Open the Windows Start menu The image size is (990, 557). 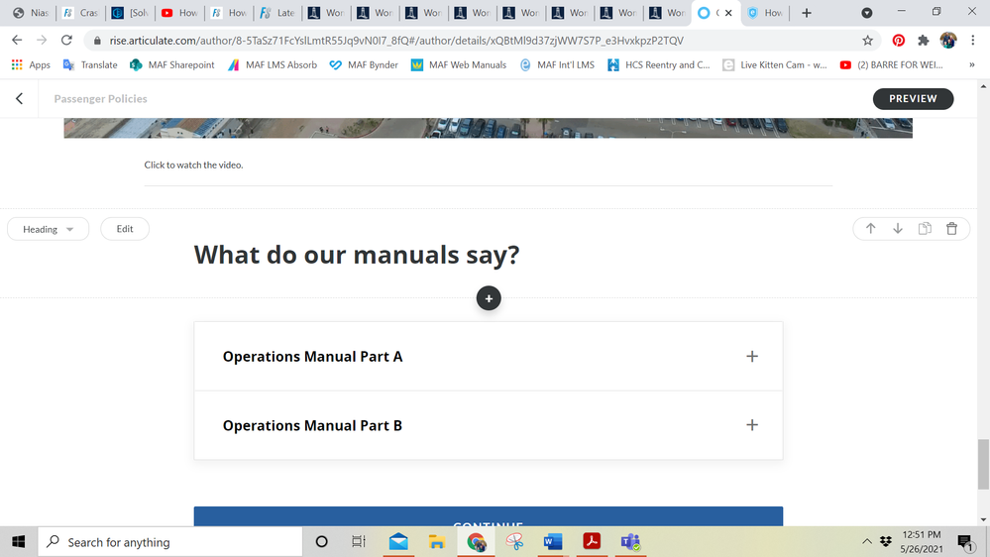pyautogui.click(x=18, y=542)
